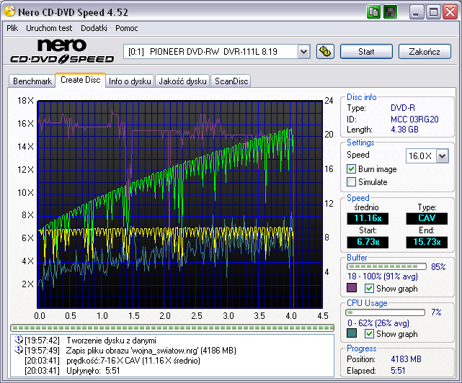Viewport: 462px width, 383px height.
Task: Click the 4.38 GB length value
Action: 404,130
